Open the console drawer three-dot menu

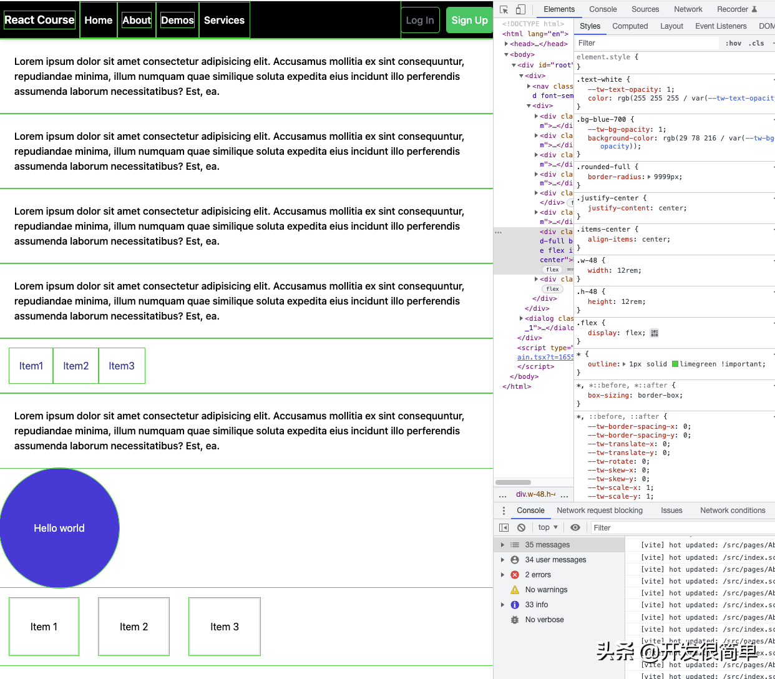coord(504,510)
